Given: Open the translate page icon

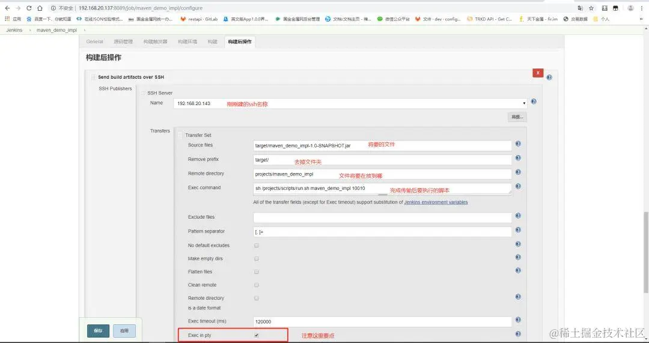Looking at the screenshot, I should (580, 8).
